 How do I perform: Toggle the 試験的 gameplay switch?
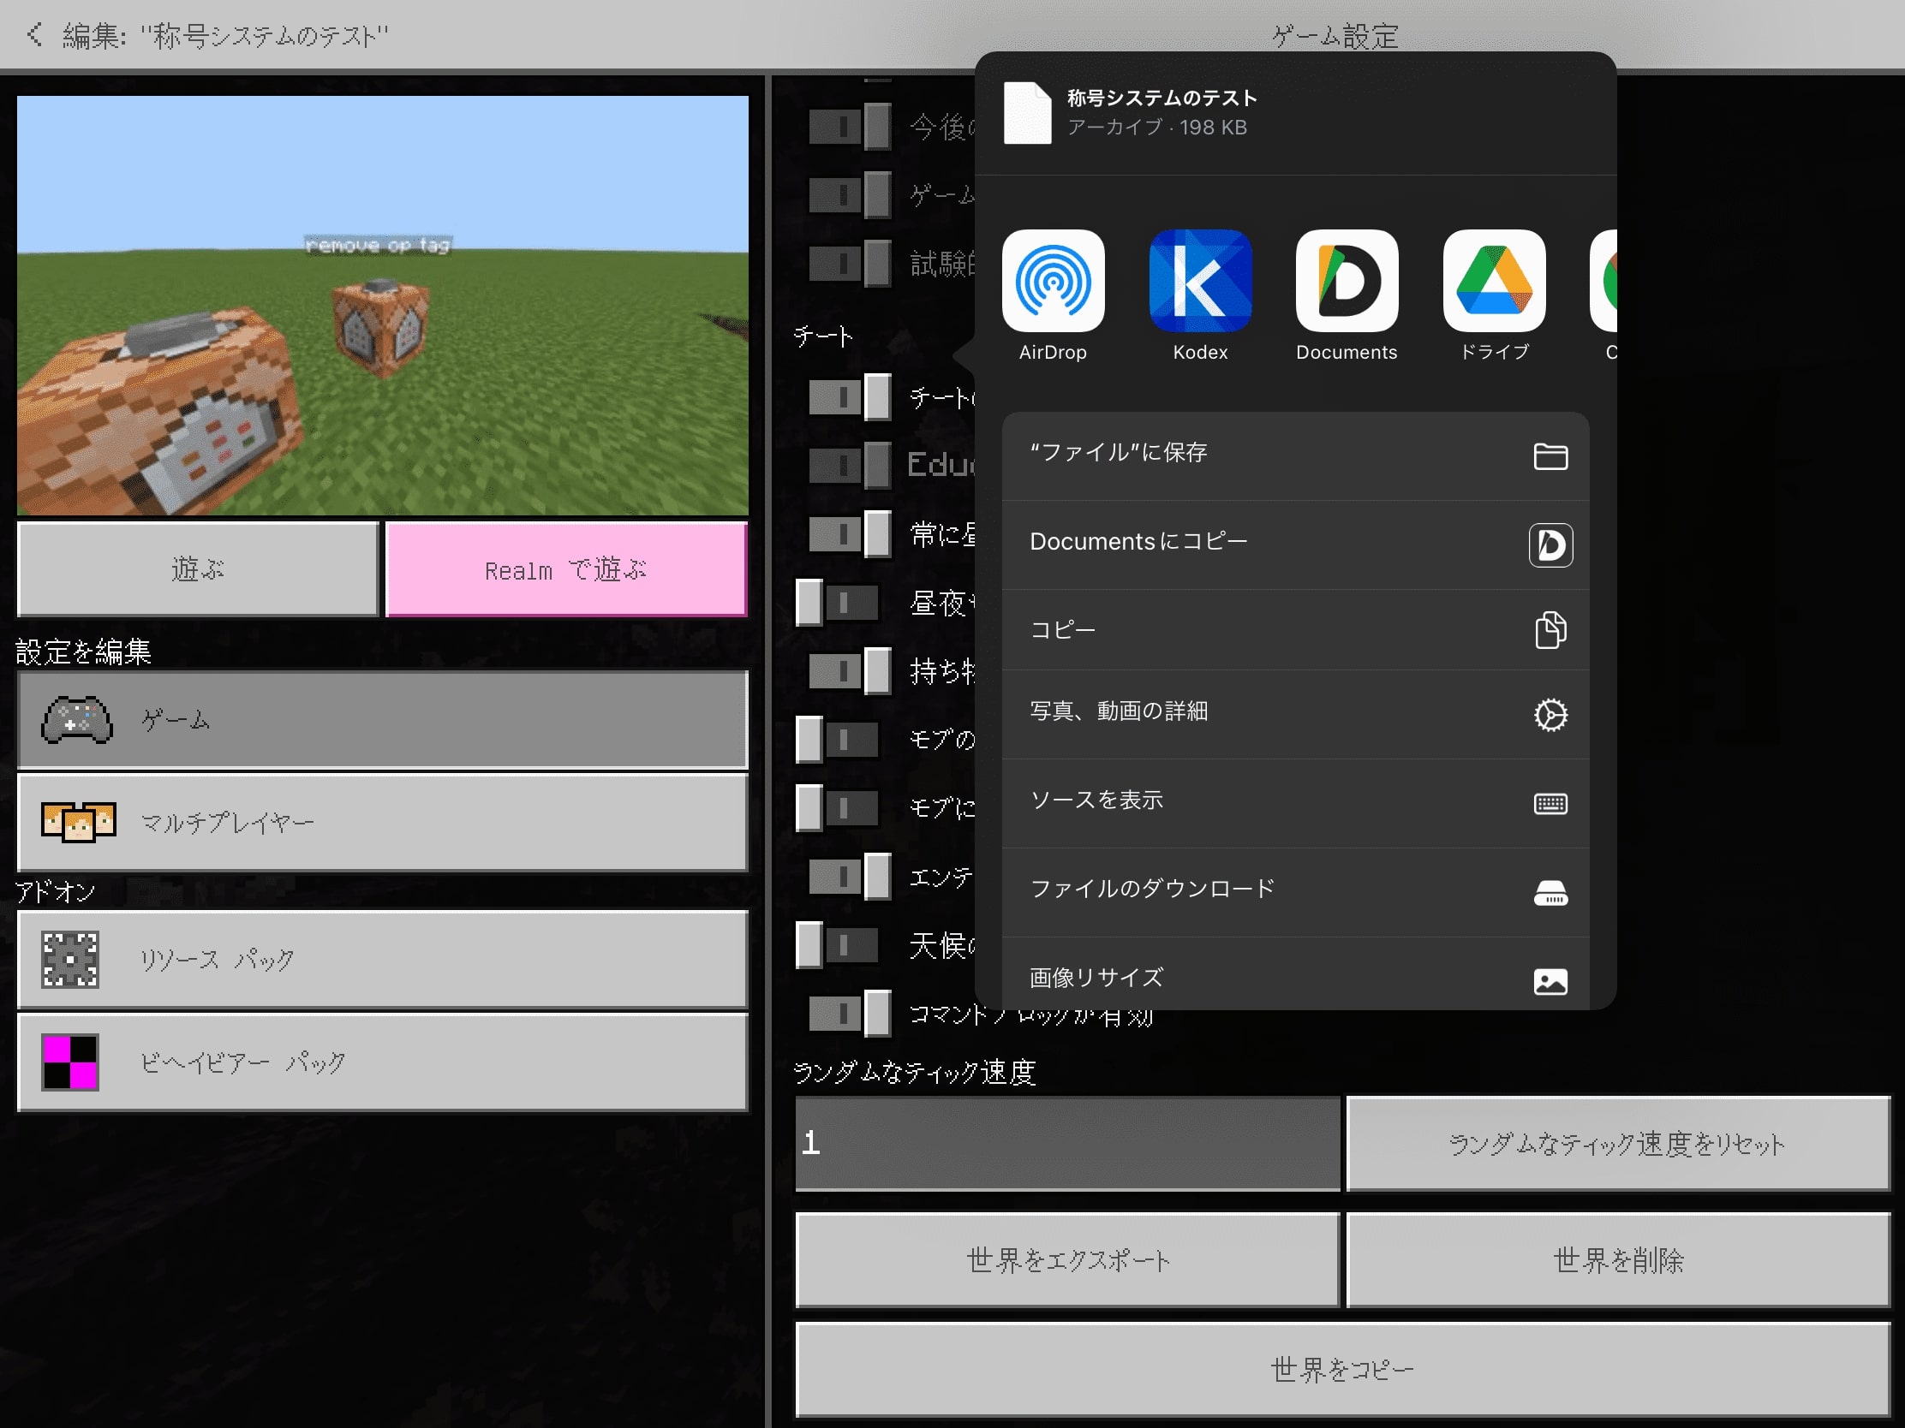[x=849, y=263]
